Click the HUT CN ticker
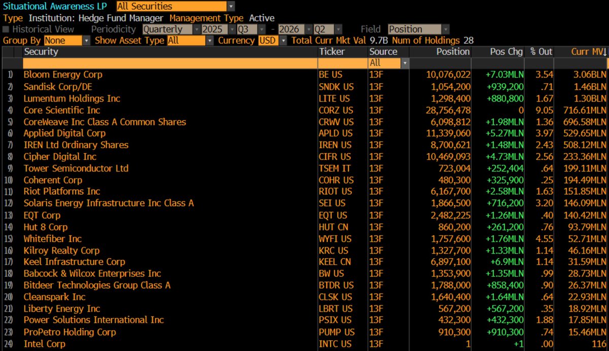 (x=333, y=227)
